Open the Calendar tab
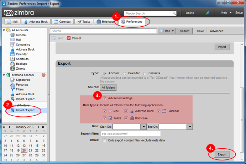Screen dimensions: 246x164 [x=62, y=21]
